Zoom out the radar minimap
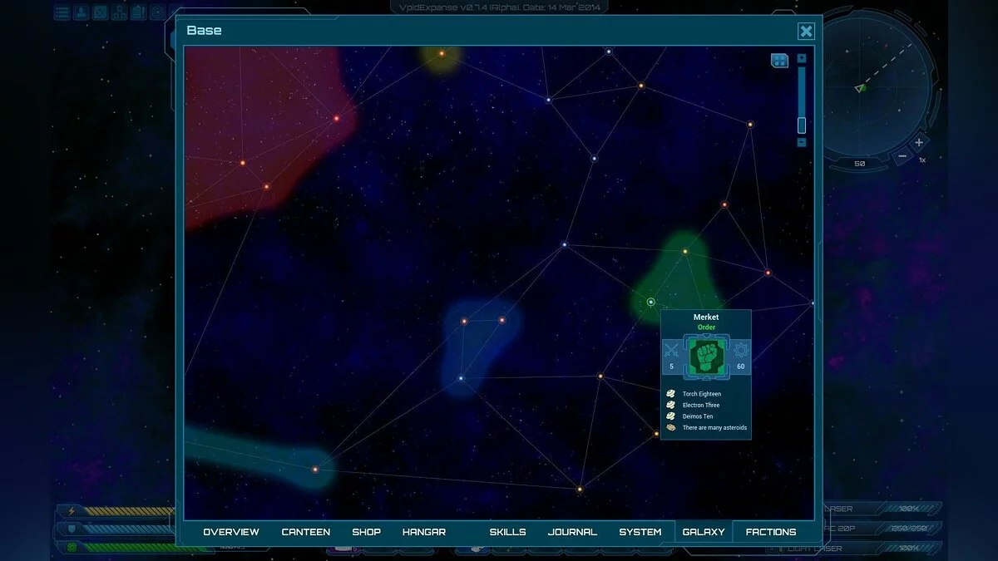998x561 pixels. [x=902, y=155]
